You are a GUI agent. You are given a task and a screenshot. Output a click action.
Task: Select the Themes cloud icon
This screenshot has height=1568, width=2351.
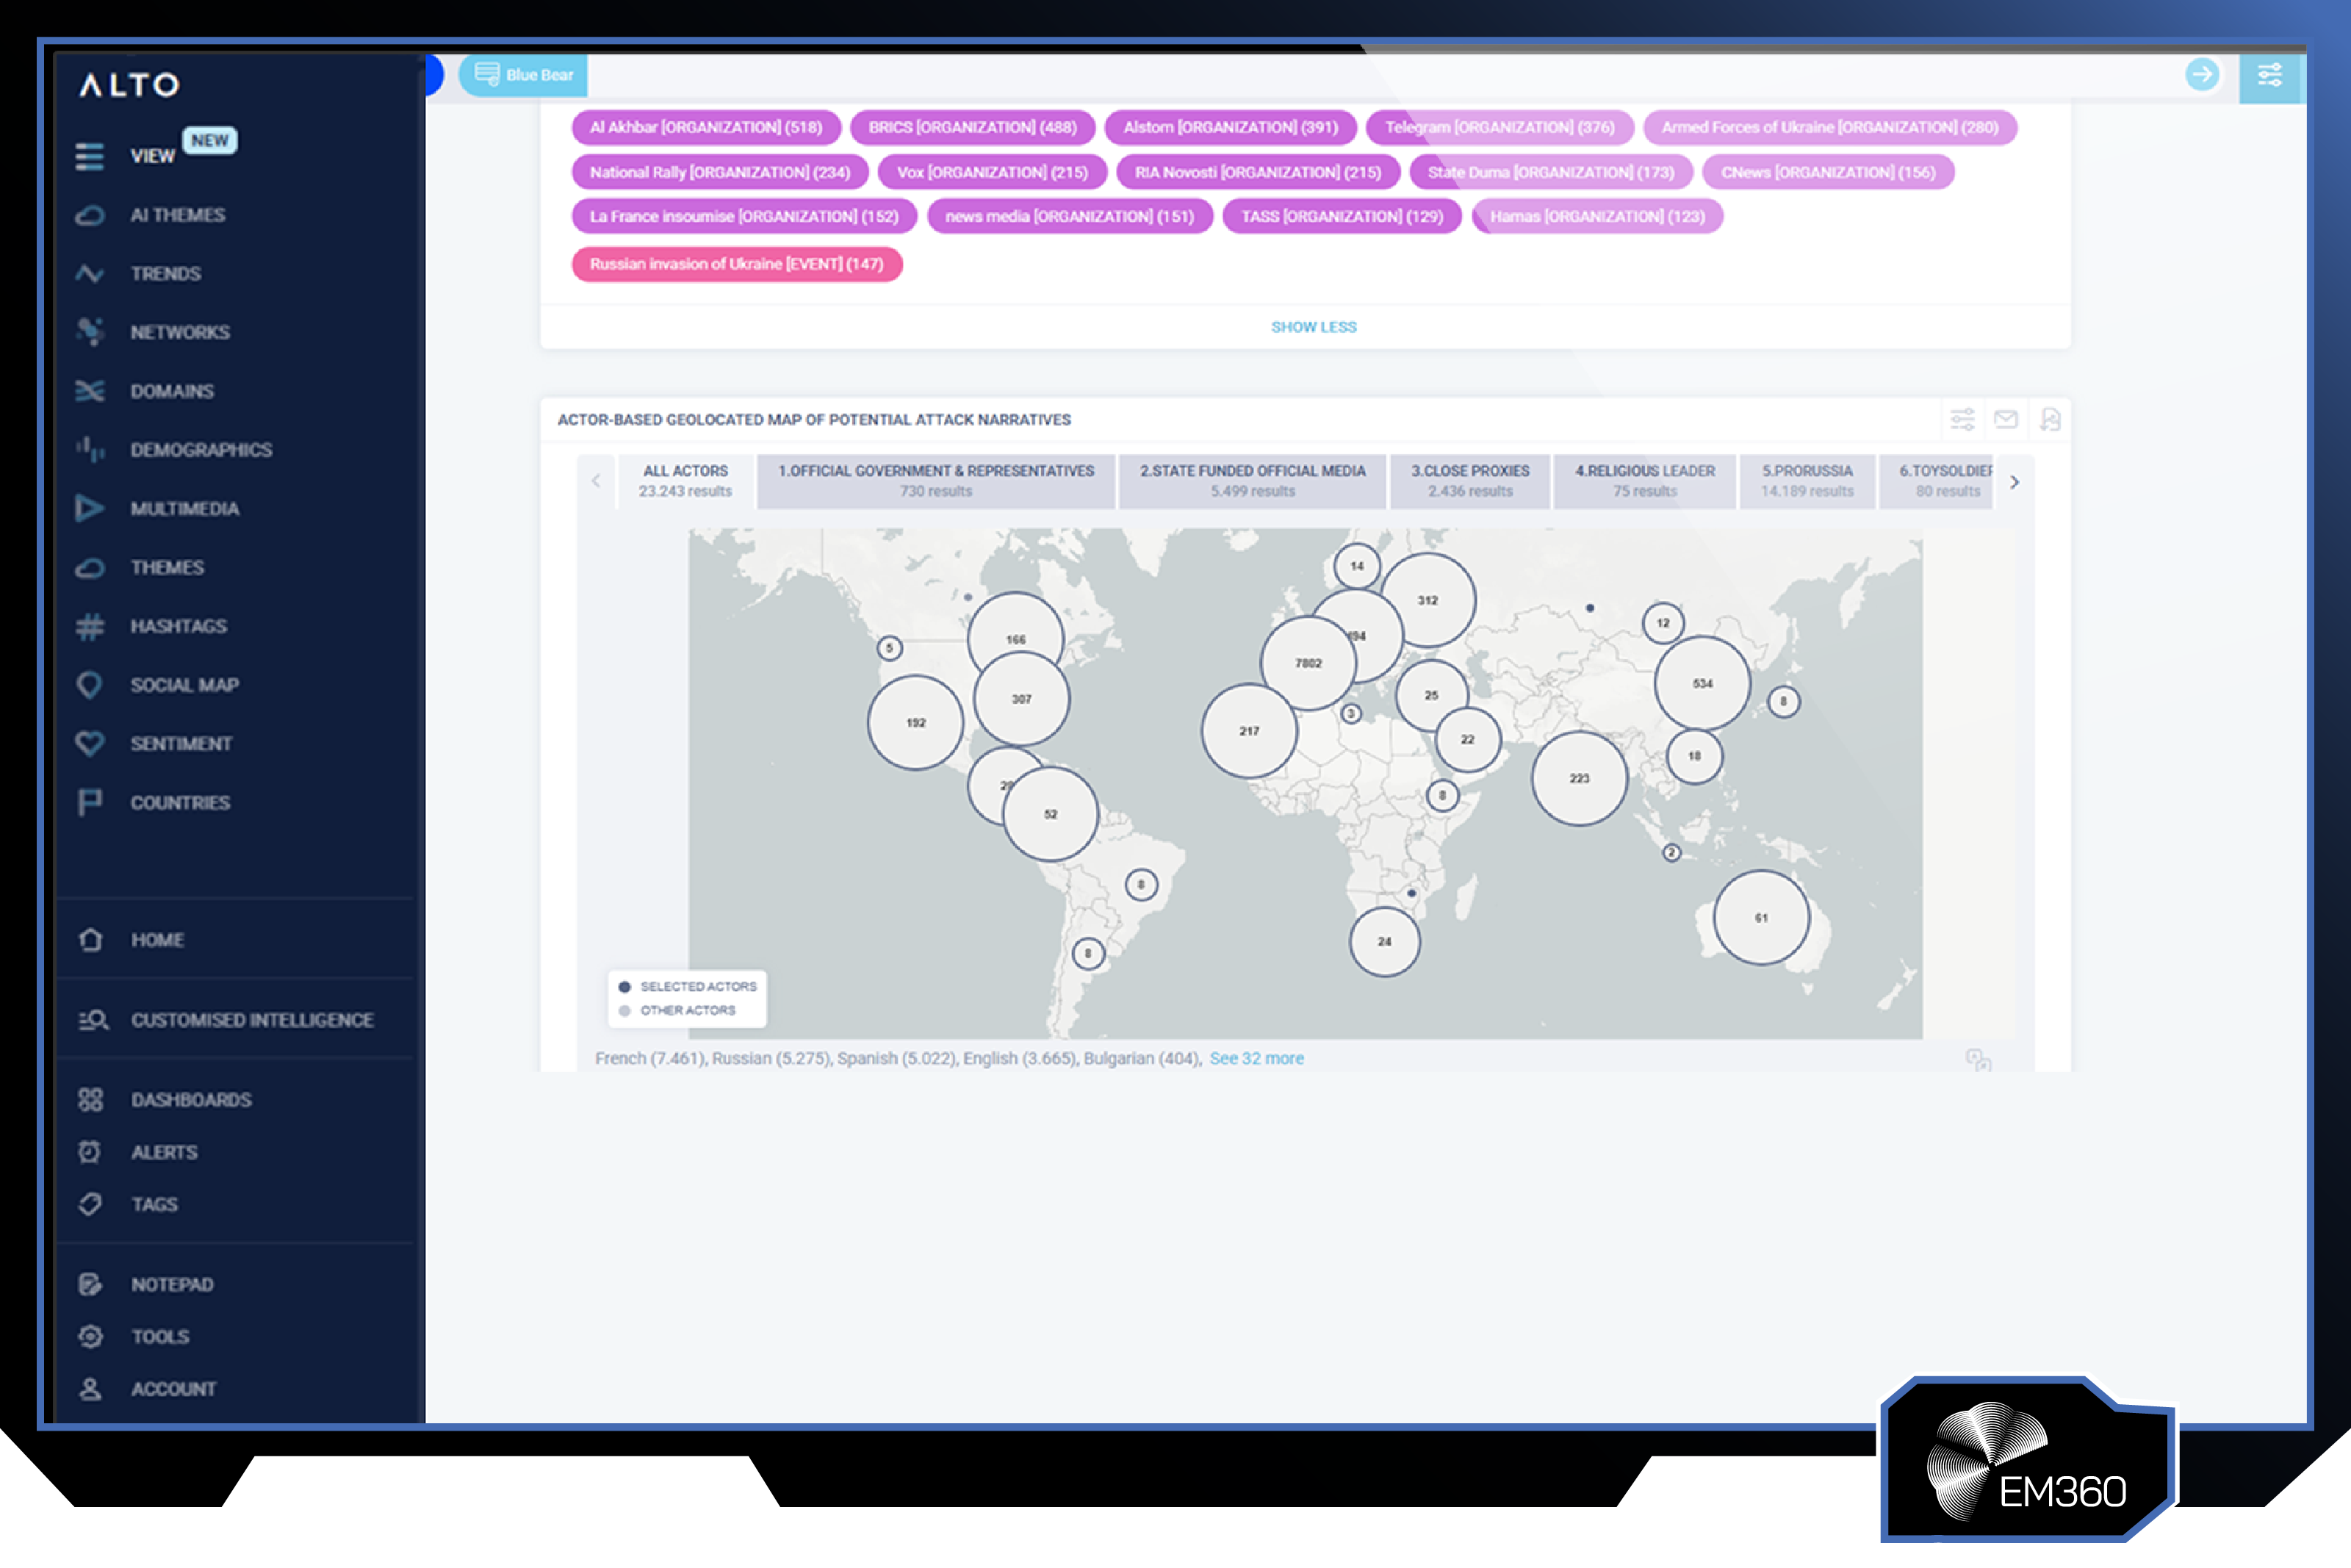(x=89, y=568)
